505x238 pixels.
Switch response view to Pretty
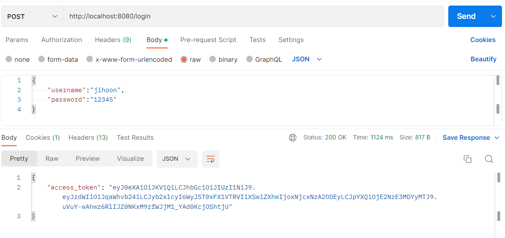(19, 159)
